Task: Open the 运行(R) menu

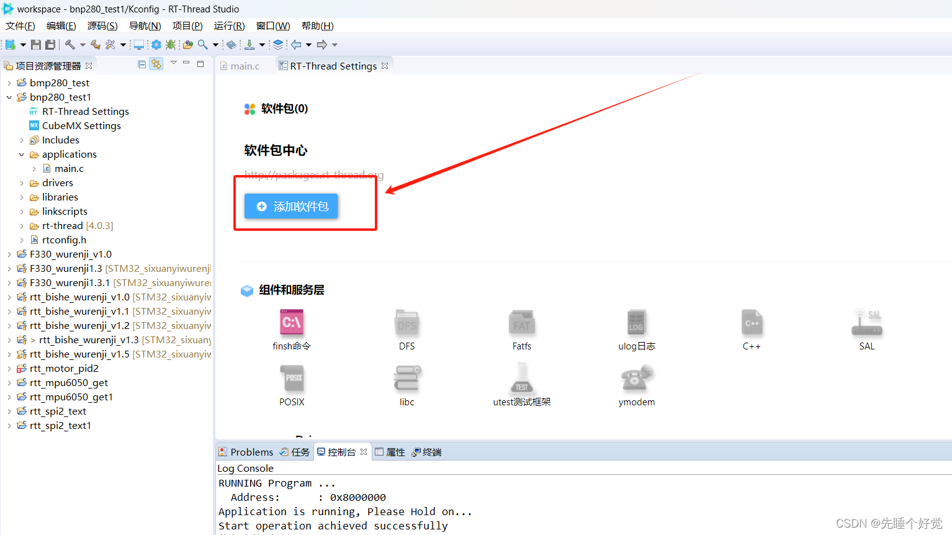Action: (230, 25)
